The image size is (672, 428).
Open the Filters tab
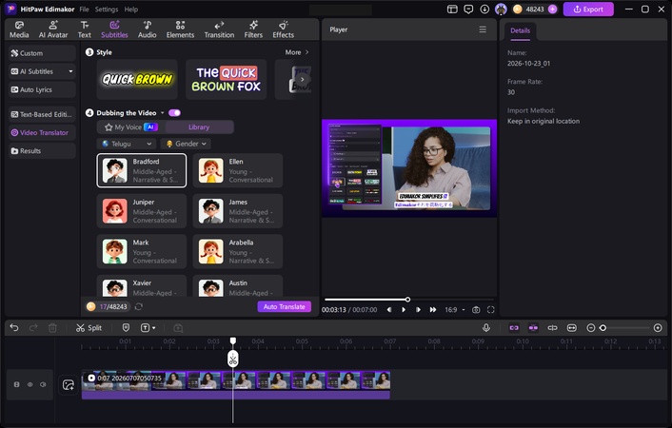pos(253,29)
